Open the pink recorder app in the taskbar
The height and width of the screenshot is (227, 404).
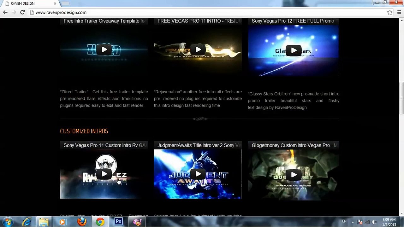pyautogui.click(x=137, y=222)
